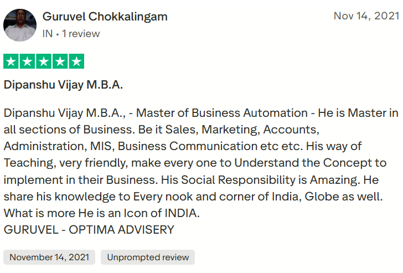The height and width of the screenshot is (273, 403).
Task: Open reviewer name Guruvel Chokkalingam
Action: coord(105,17)
